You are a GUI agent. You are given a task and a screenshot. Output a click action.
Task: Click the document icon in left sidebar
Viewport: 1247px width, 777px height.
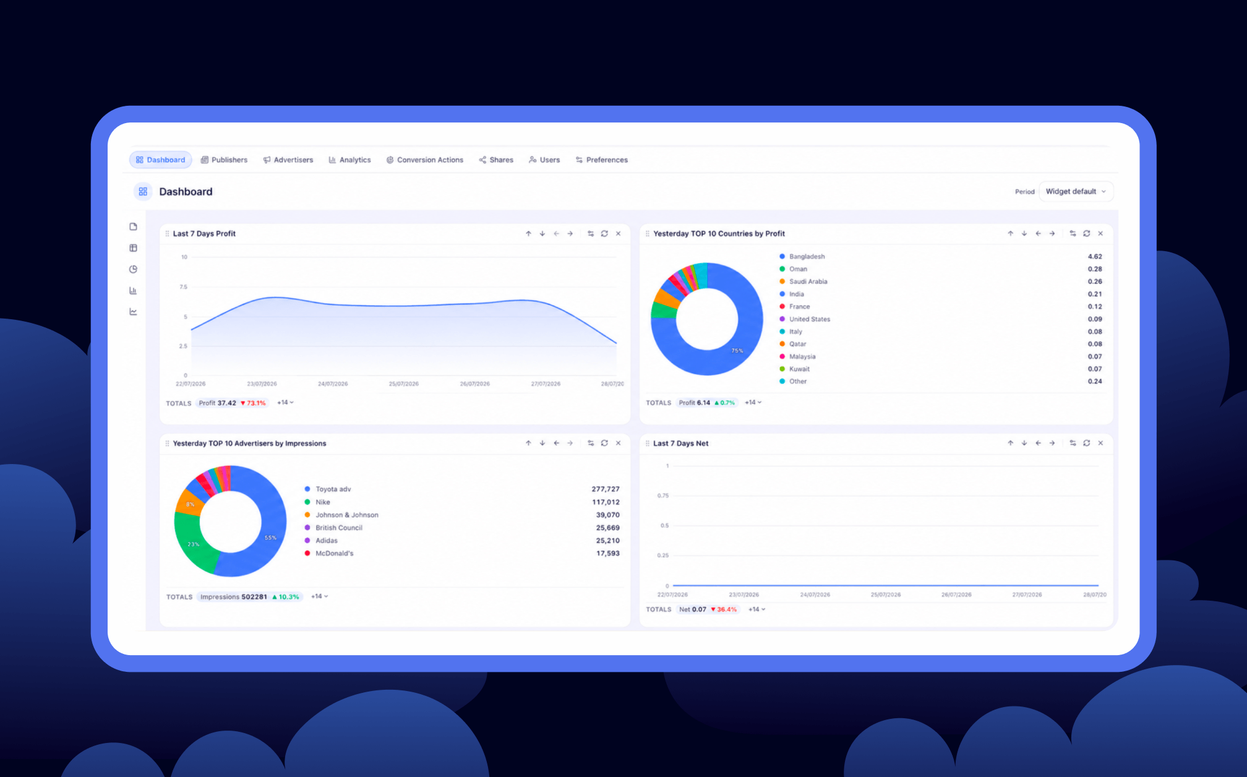click(x=133, y=226)
